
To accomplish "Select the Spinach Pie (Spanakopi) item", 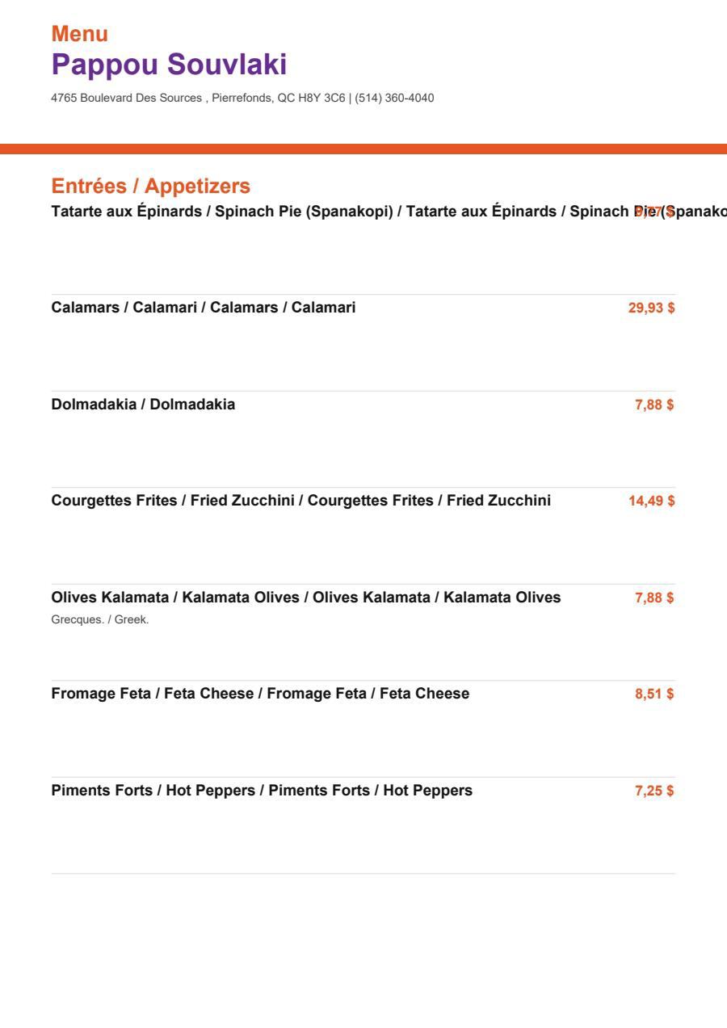I will 389,212.
